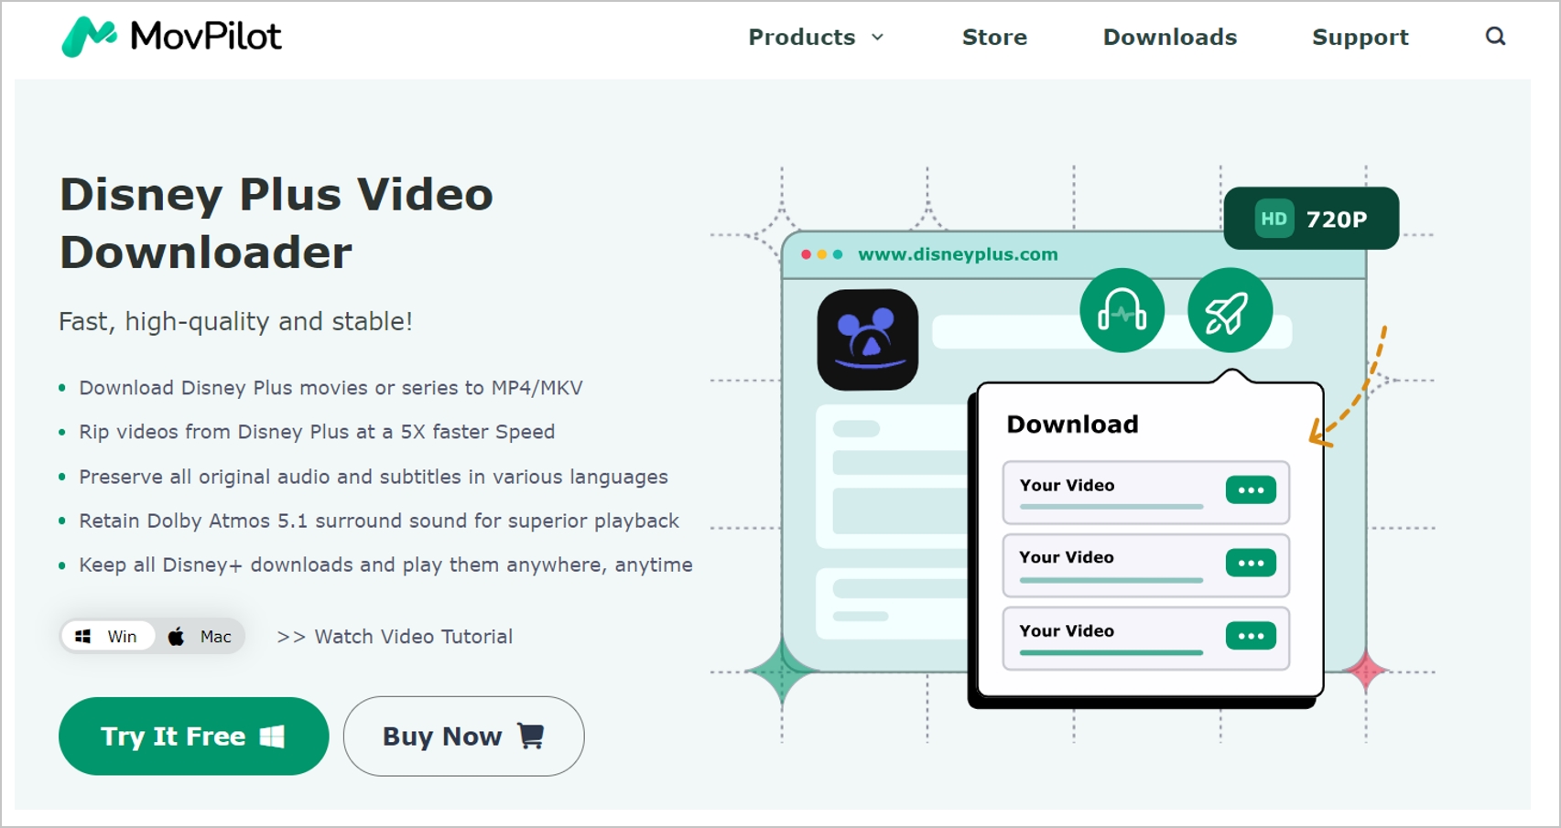Click the Try It Free button
The width and height of the screenshot is (1561, 828).
(193, 737)
